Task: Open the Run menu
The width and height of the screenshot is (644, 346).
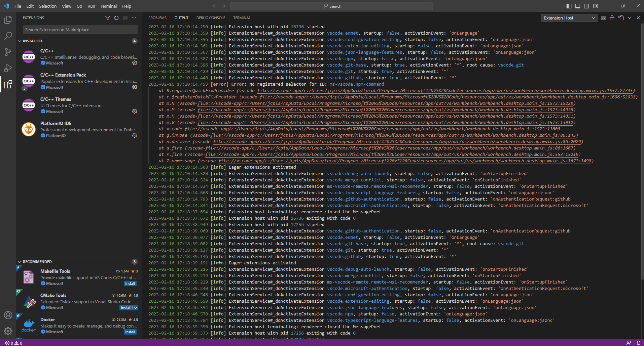Action: click(91, 6)
